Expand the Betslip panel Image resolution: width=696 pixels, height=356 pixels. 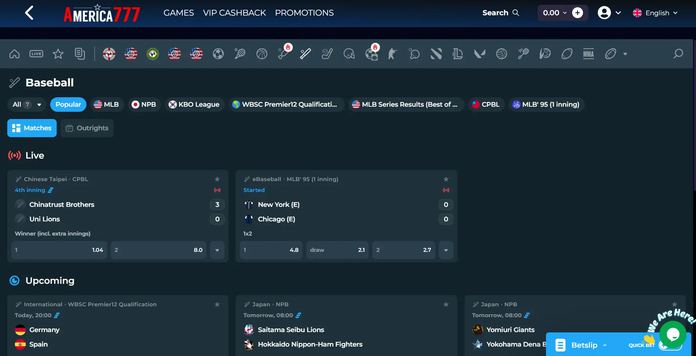coord(584,345)
